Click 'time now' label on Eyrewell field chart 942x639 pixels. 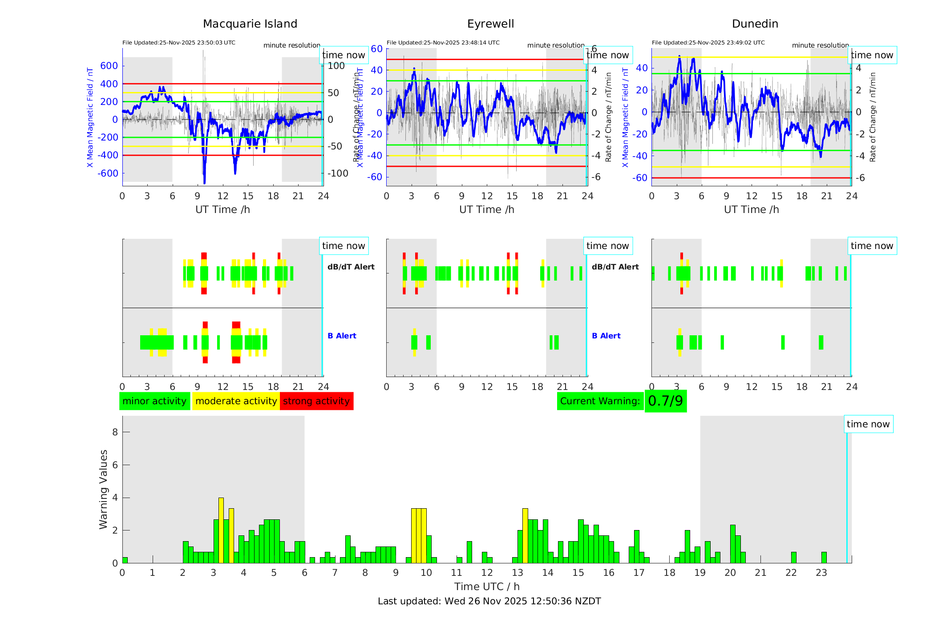click(x=607, y=55)
